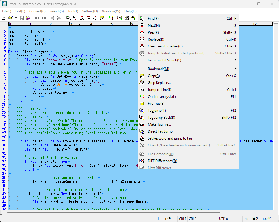The height and width of the screenshot is (222, 279).
Task: Click the Save floppy disk toolbar icon
Action: tap(22, 18)
